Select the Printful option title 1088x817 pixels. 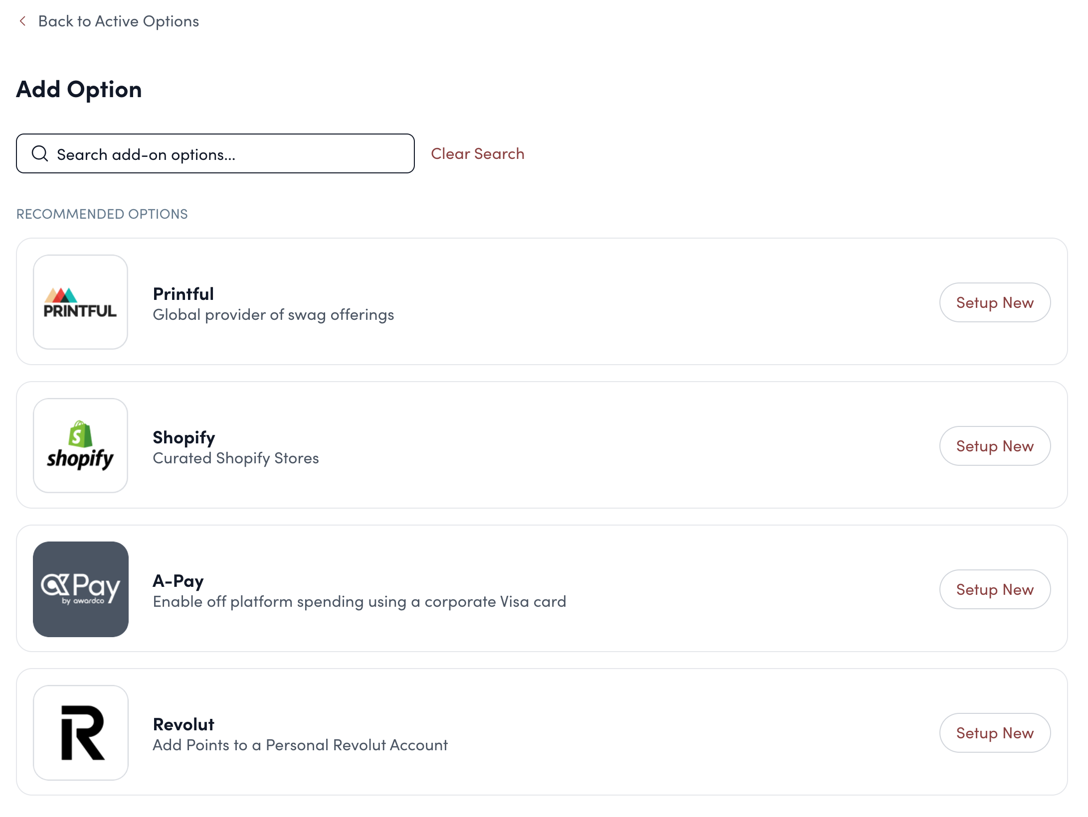183,294
